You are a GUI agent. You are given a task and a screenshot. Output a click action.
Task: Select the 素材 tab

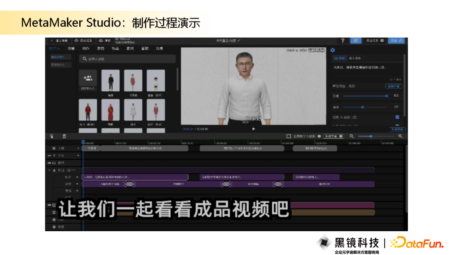click(130, 49)
